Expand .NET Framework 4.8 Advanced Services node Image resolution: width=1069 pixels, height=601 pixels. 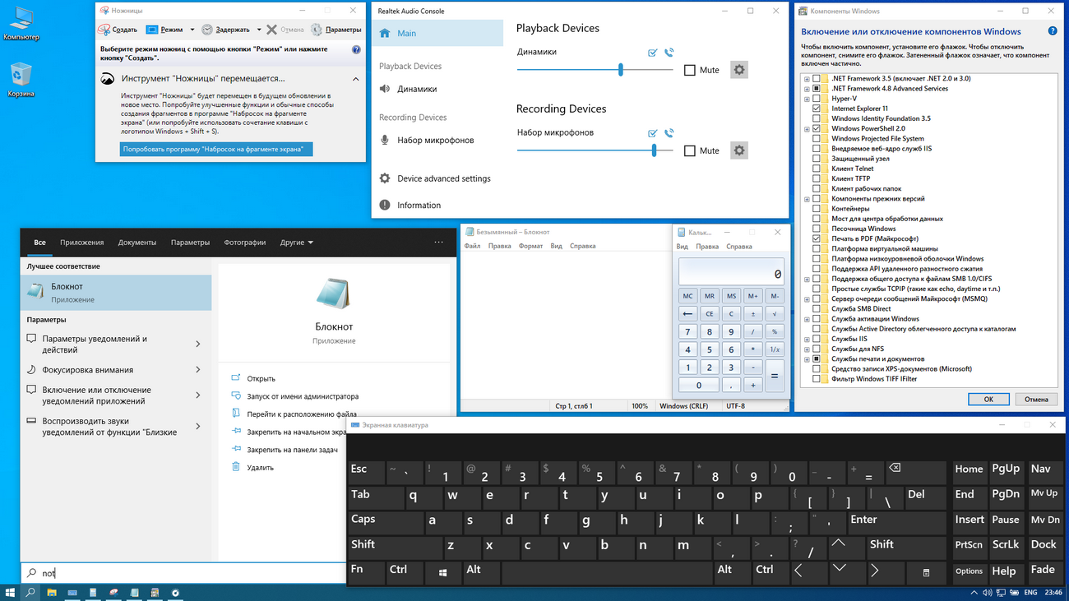(x=807, y=89)
